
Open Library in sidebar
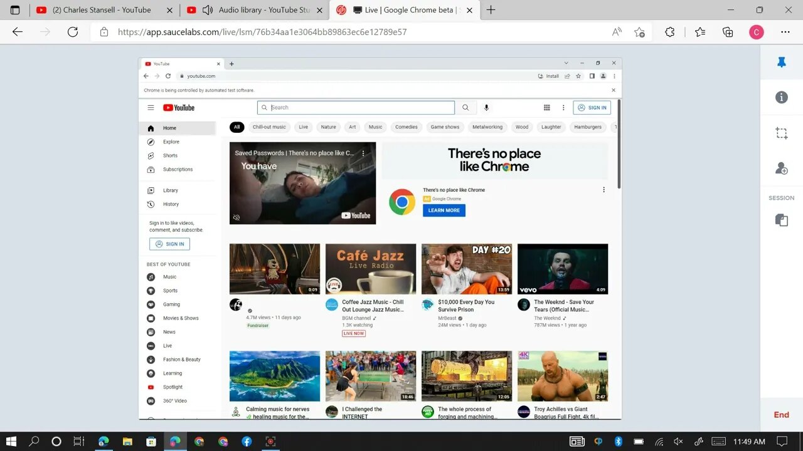tap(178, 190)
